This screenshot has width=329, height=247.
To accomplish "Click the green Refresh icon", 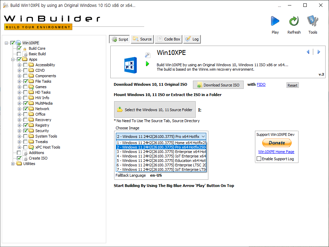I will pyautogui.click(x=294, y=21).
